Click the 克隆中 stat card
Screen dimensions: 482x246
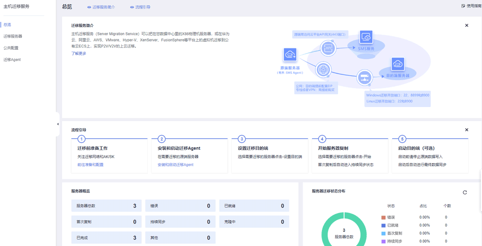pos(254,222)
